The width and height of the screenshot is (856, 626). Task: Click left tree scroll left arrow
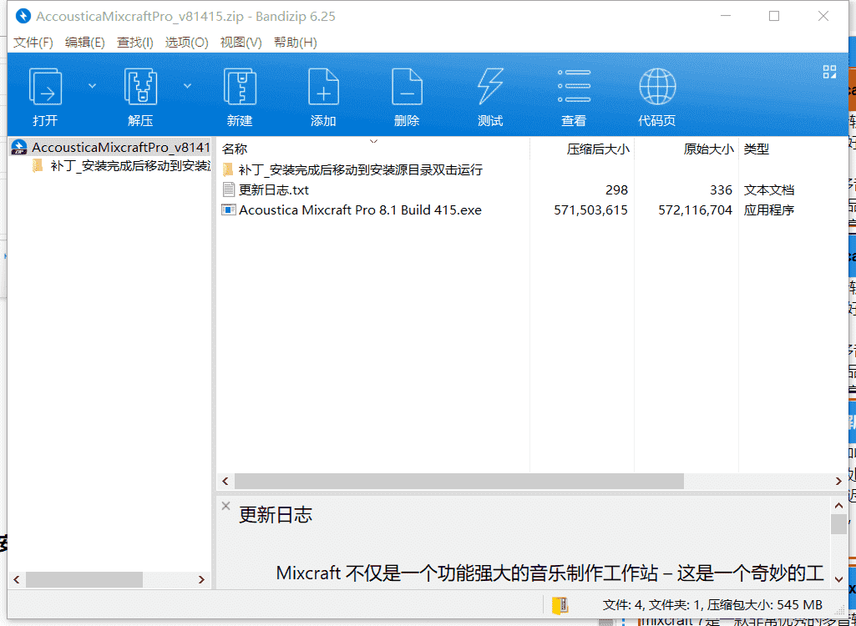pos(16,579)
